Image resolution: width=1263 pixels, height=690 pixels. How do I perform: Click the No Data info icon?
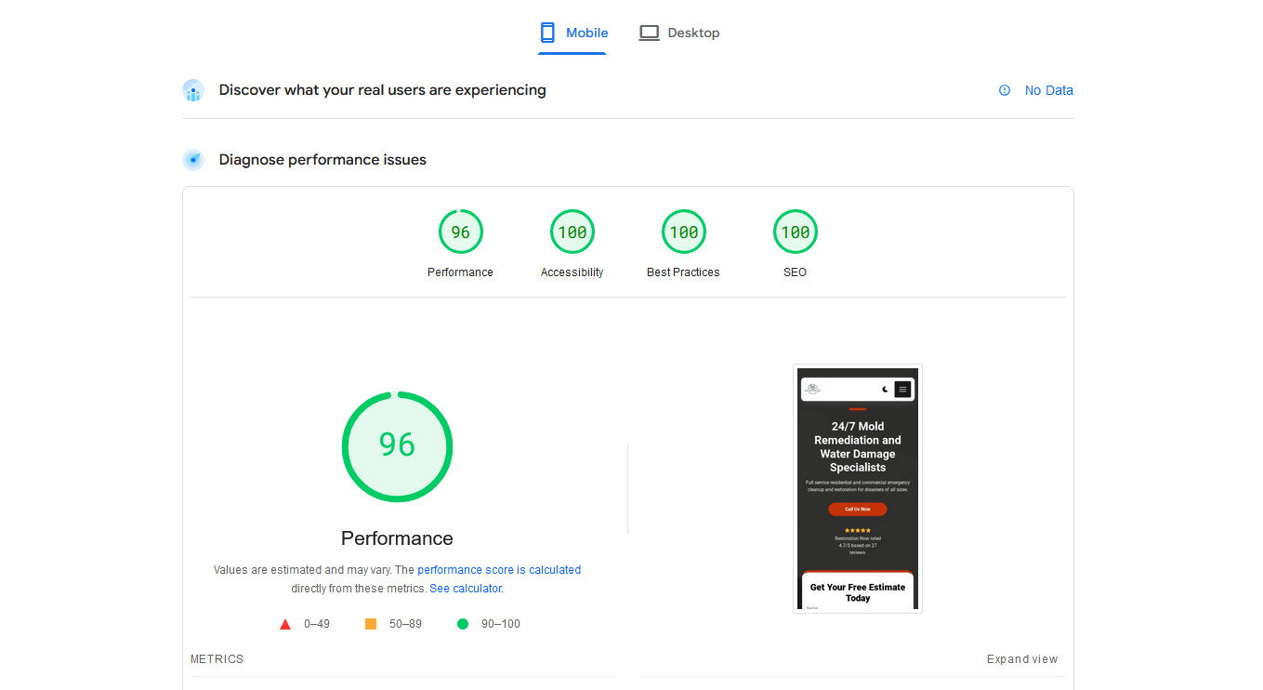[1005, 90]
